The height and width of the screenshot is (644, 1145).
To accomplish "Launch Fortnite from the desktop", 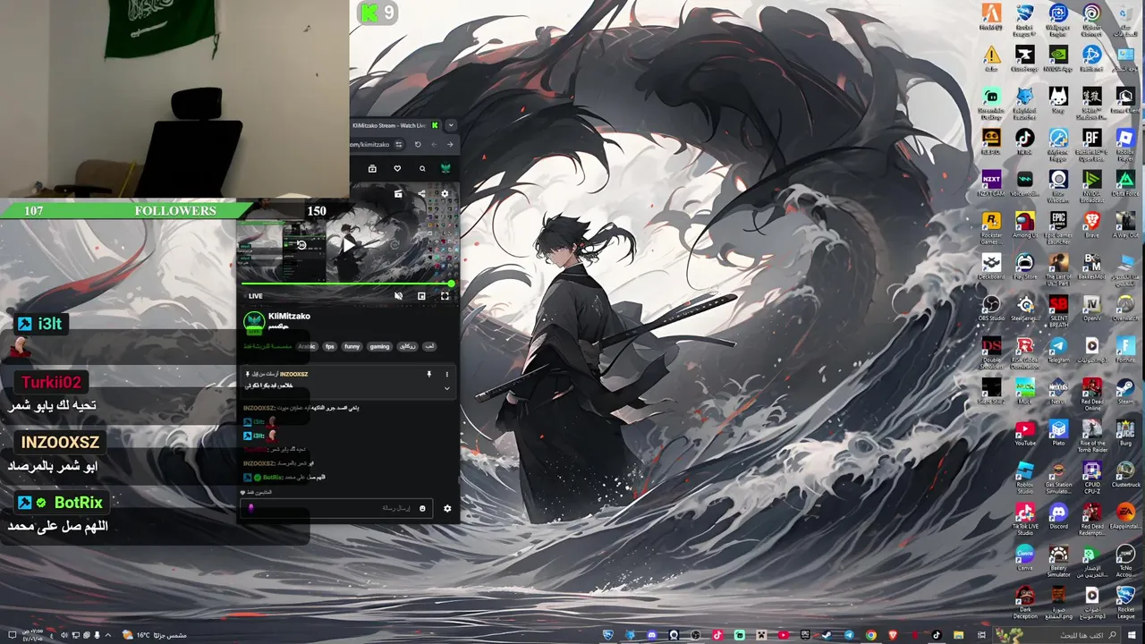I will (x=1125, y=350).
